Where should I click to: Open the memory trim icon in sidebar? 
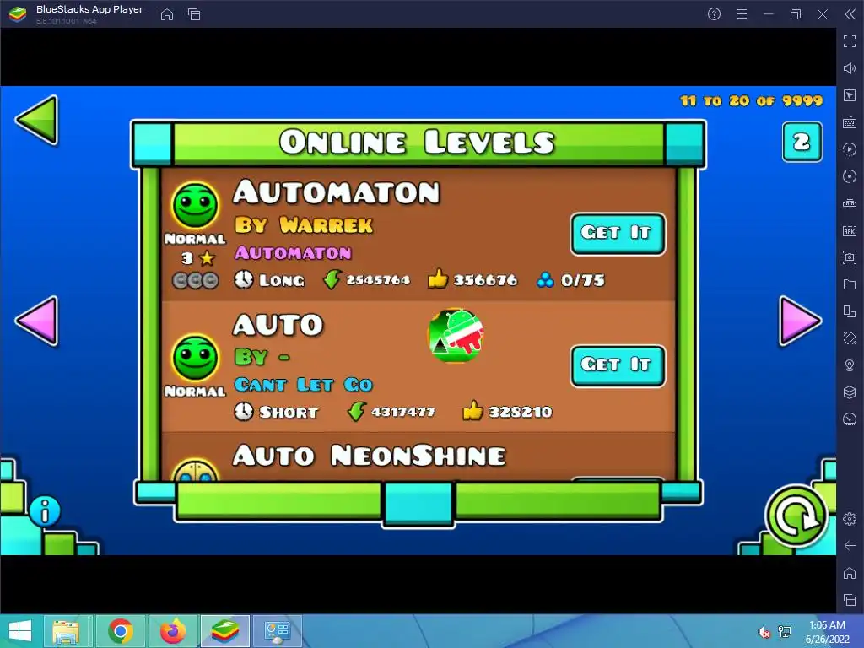click(x=850, y=203)
